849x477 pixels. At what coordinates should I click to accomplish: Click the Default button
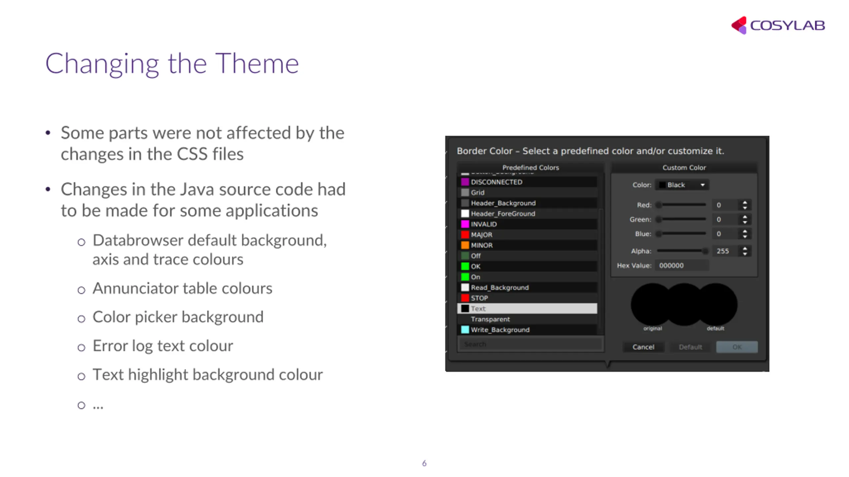[690, 347]
